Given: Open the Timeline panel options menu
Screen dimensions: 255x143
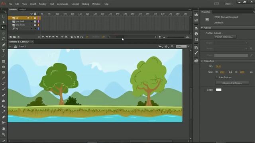Looking at the screenshot, I should [x=190, y=10].
